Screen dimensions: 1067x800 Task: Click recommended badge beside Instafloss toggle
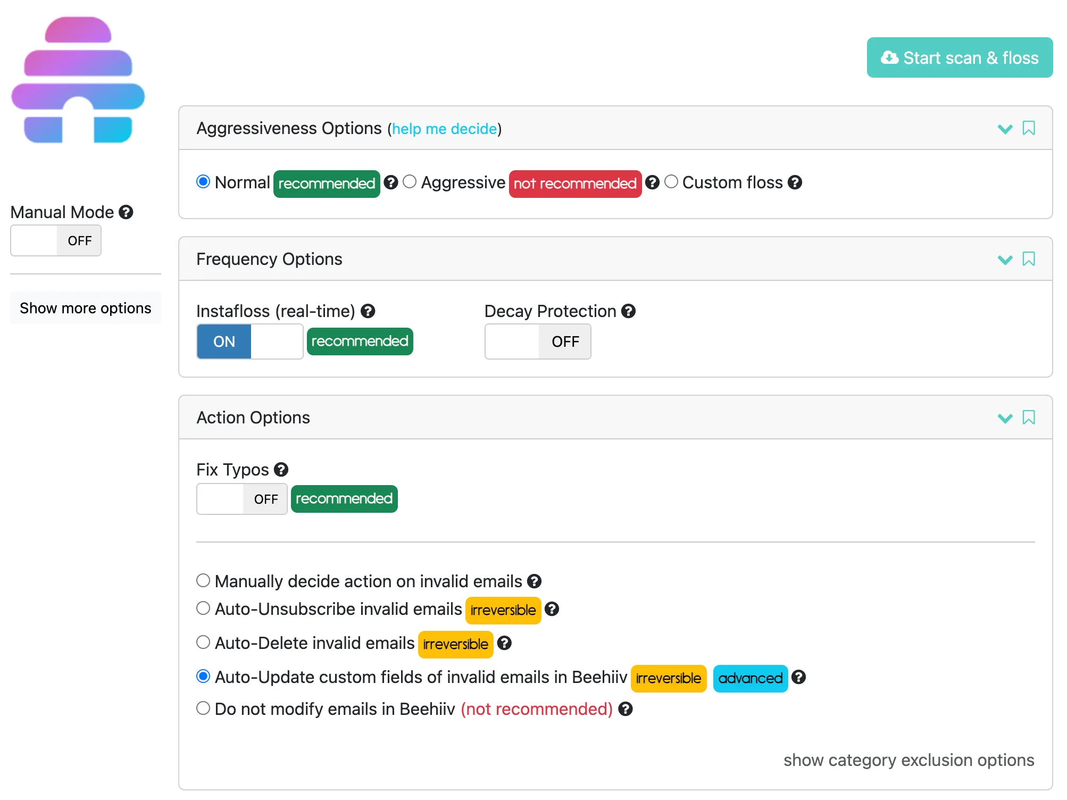(x=360, y=341)
